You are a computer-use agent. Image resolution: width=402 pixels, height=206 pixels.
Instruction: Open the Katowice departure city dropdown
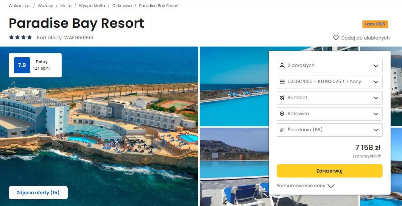[330, 114]
